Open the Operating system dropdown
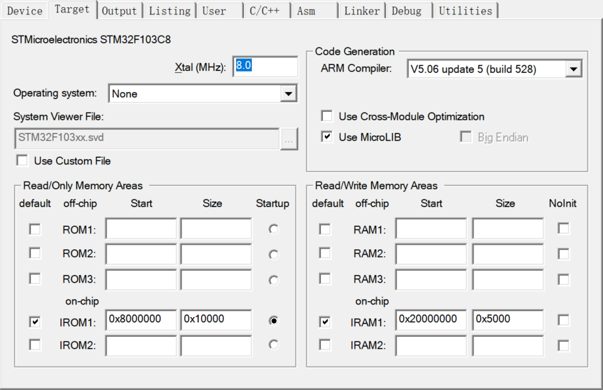 pyautogui.click(x=203, y=93)
